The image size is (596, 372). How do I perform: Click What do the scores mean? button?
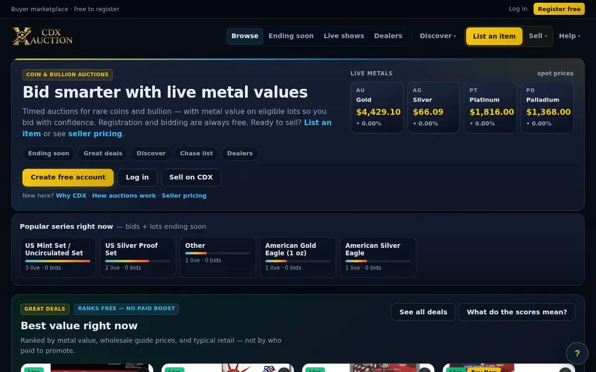tap(517, 312)
